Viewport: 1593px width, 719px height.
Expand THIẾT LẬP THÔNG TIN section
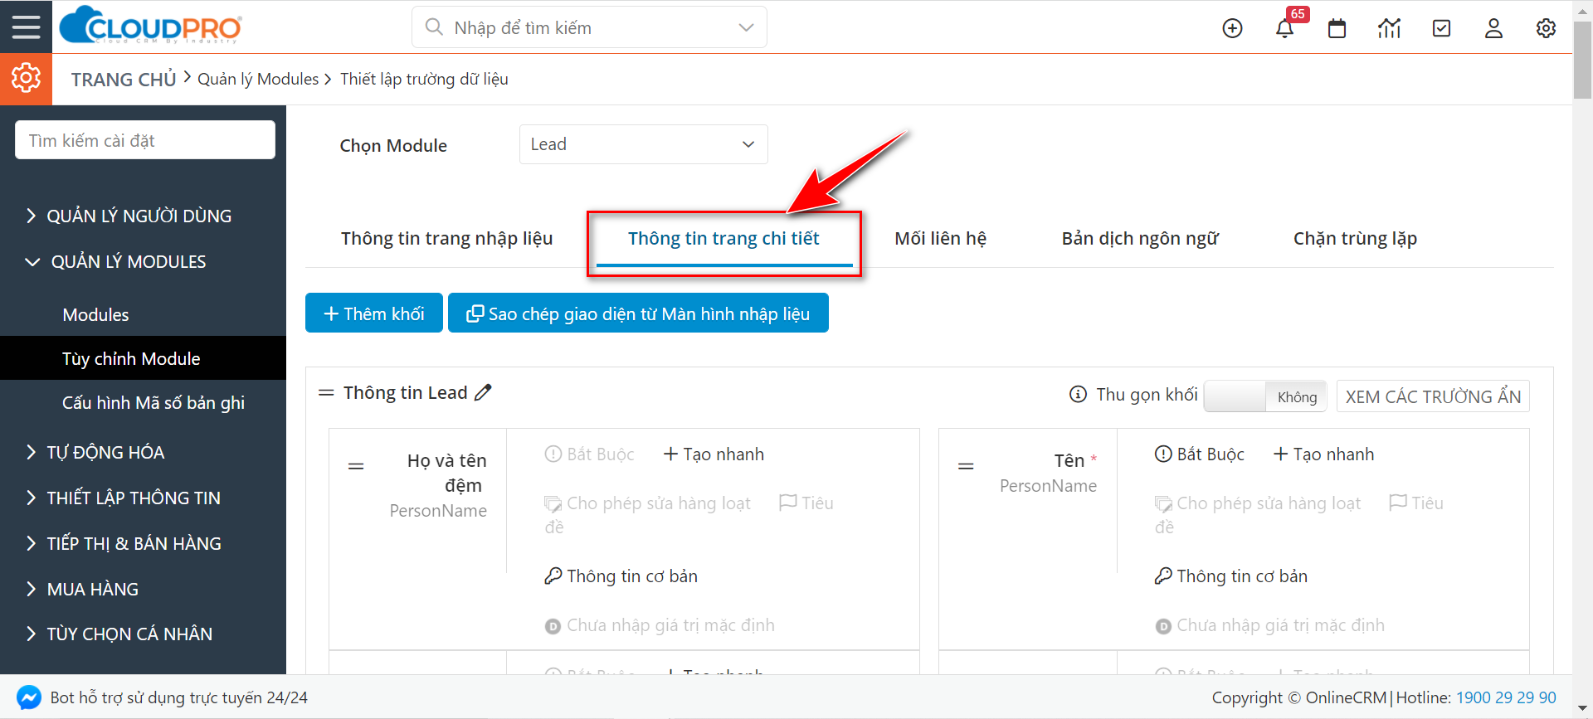tap(123, 498)
